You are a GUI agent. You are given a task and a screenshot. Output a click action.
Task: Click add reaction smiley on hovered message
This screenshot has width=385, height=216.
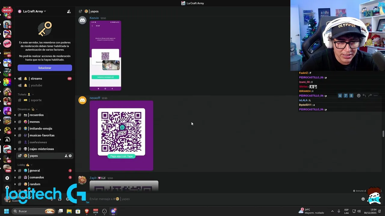(359, 96)
